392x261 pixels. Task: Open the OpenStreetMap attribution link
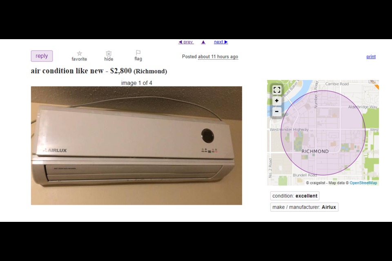click(x=363, y=183)
